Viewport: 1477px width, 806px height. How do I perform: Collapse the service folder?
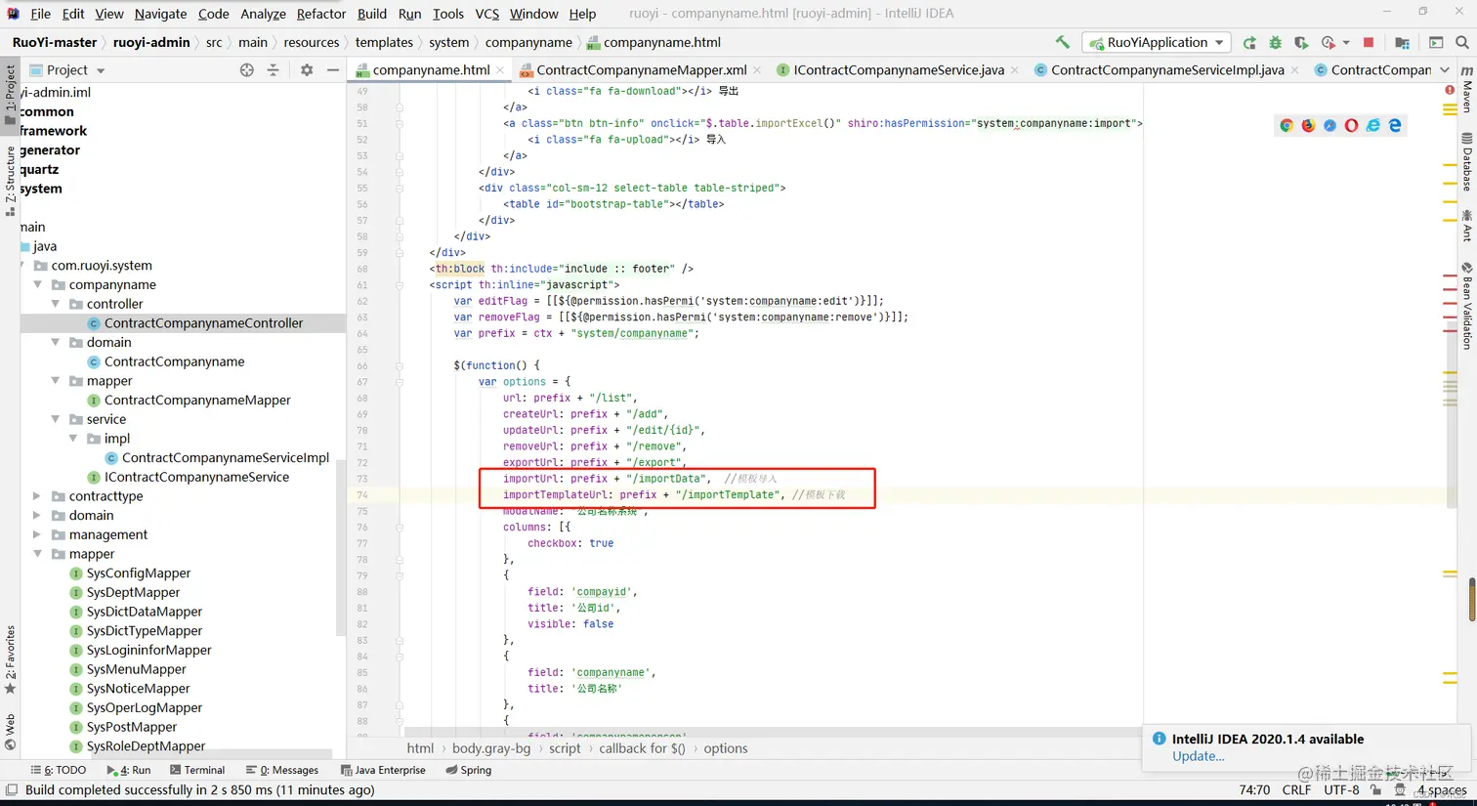pos(56,419)
